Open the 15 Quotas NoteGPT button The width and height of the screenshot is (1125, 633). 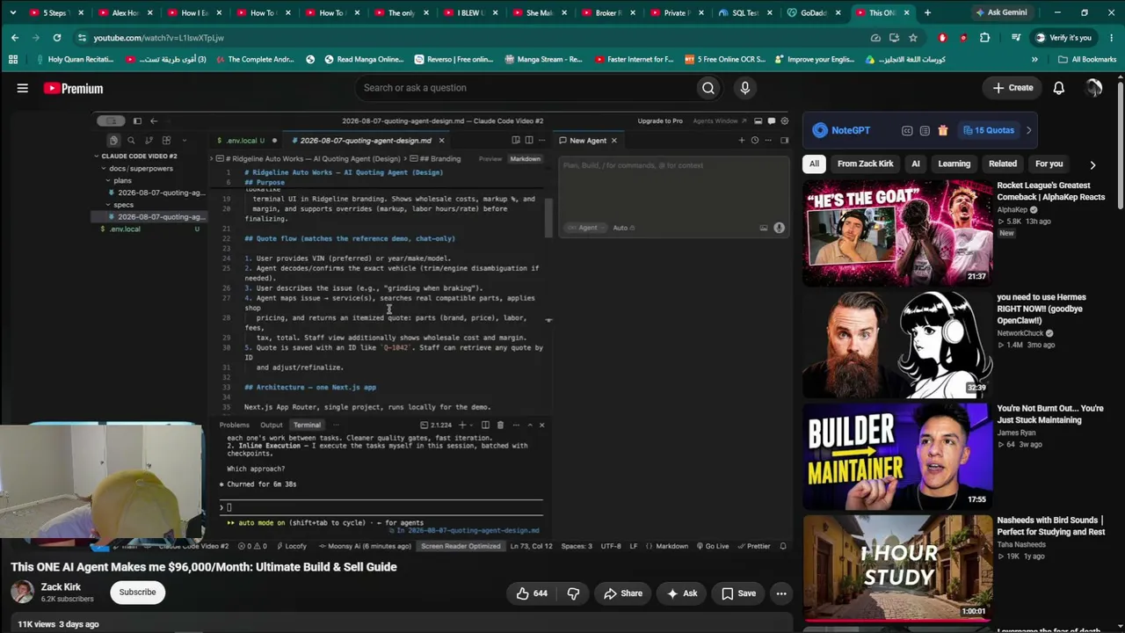[988, 130]
